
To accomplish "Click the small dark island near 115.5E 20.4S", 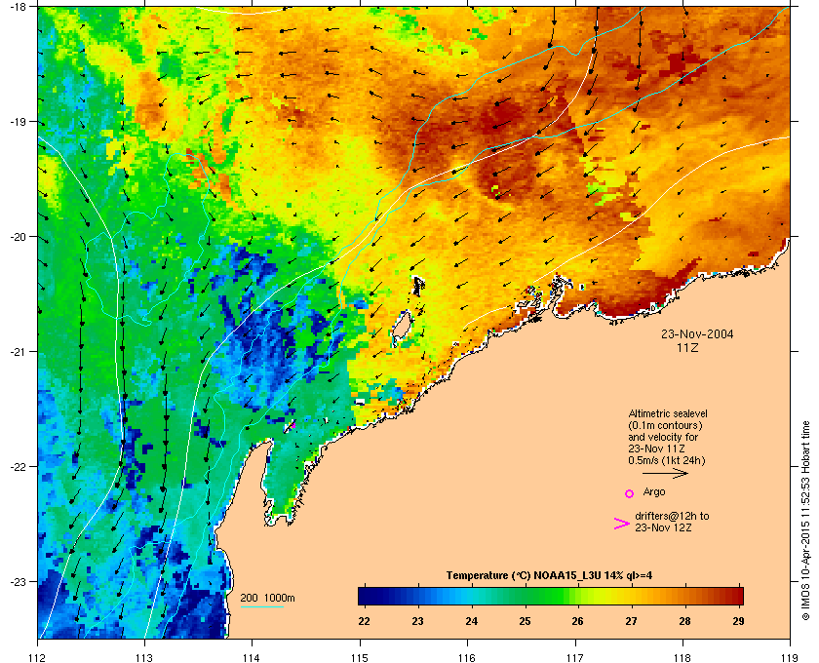I will (x=418, y=287).
